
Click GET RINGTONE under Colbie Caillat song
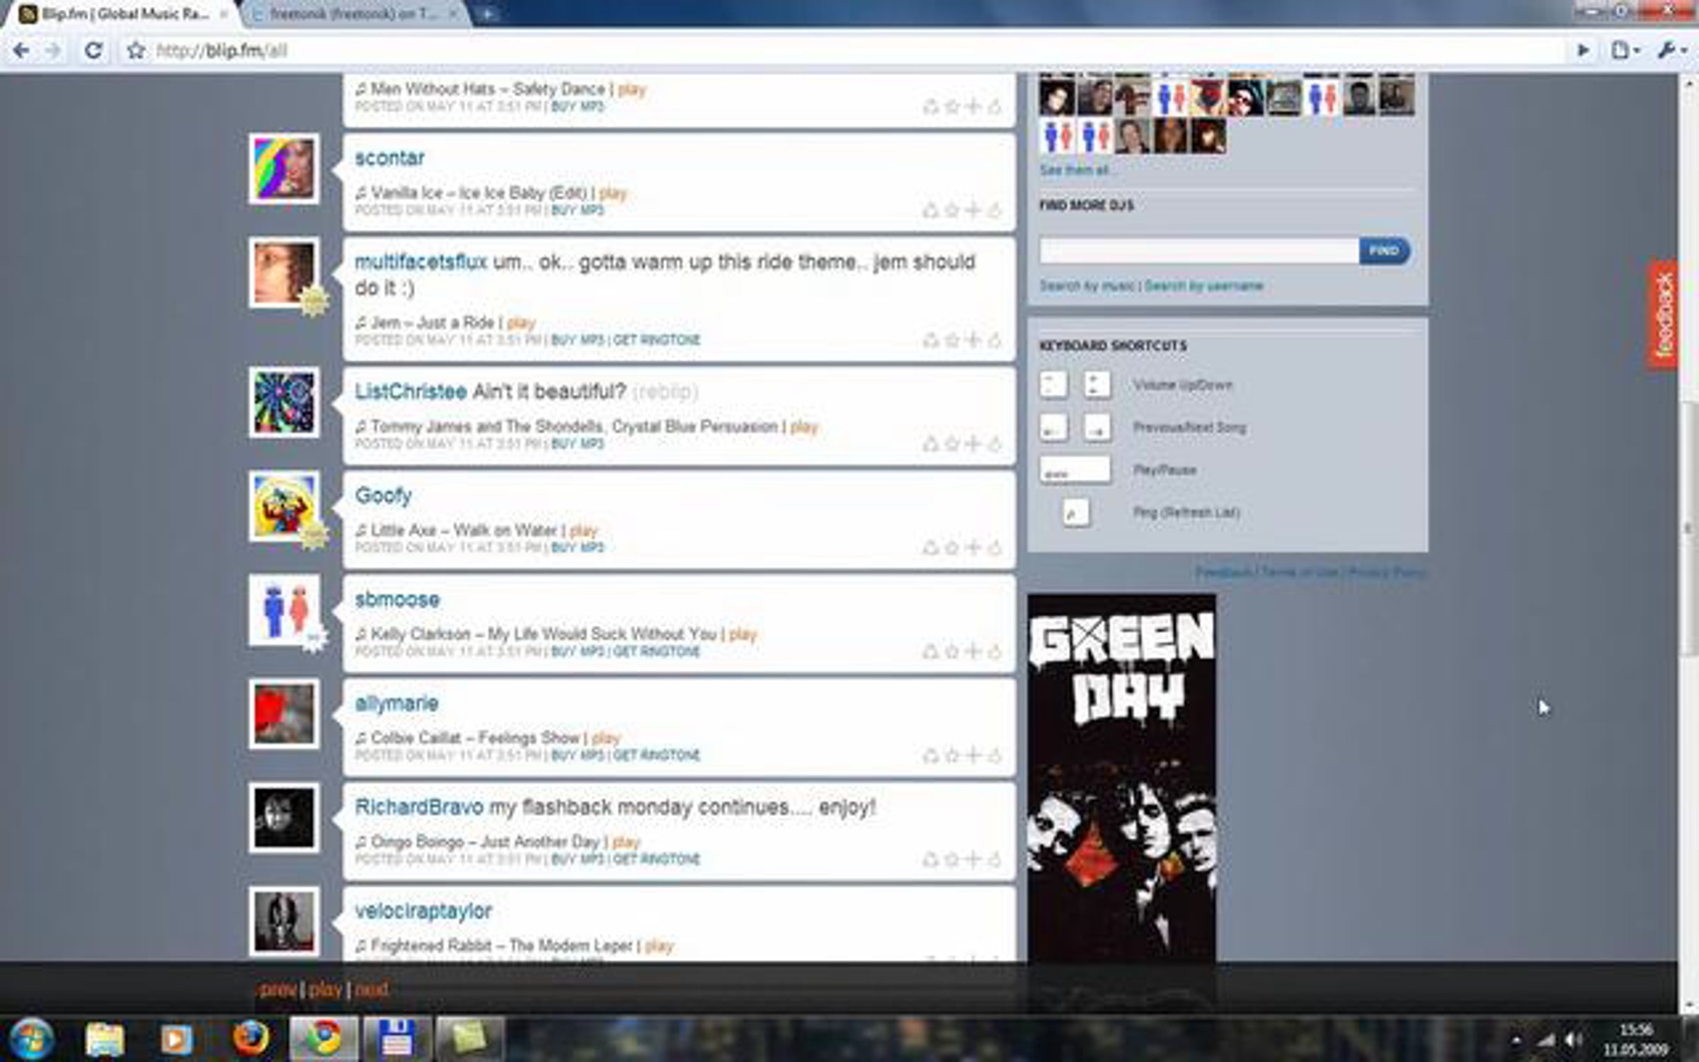656,755
